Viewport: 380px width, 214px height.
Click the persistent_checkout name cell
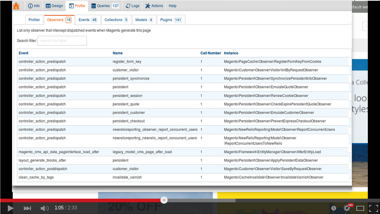[x=129, y=121]
